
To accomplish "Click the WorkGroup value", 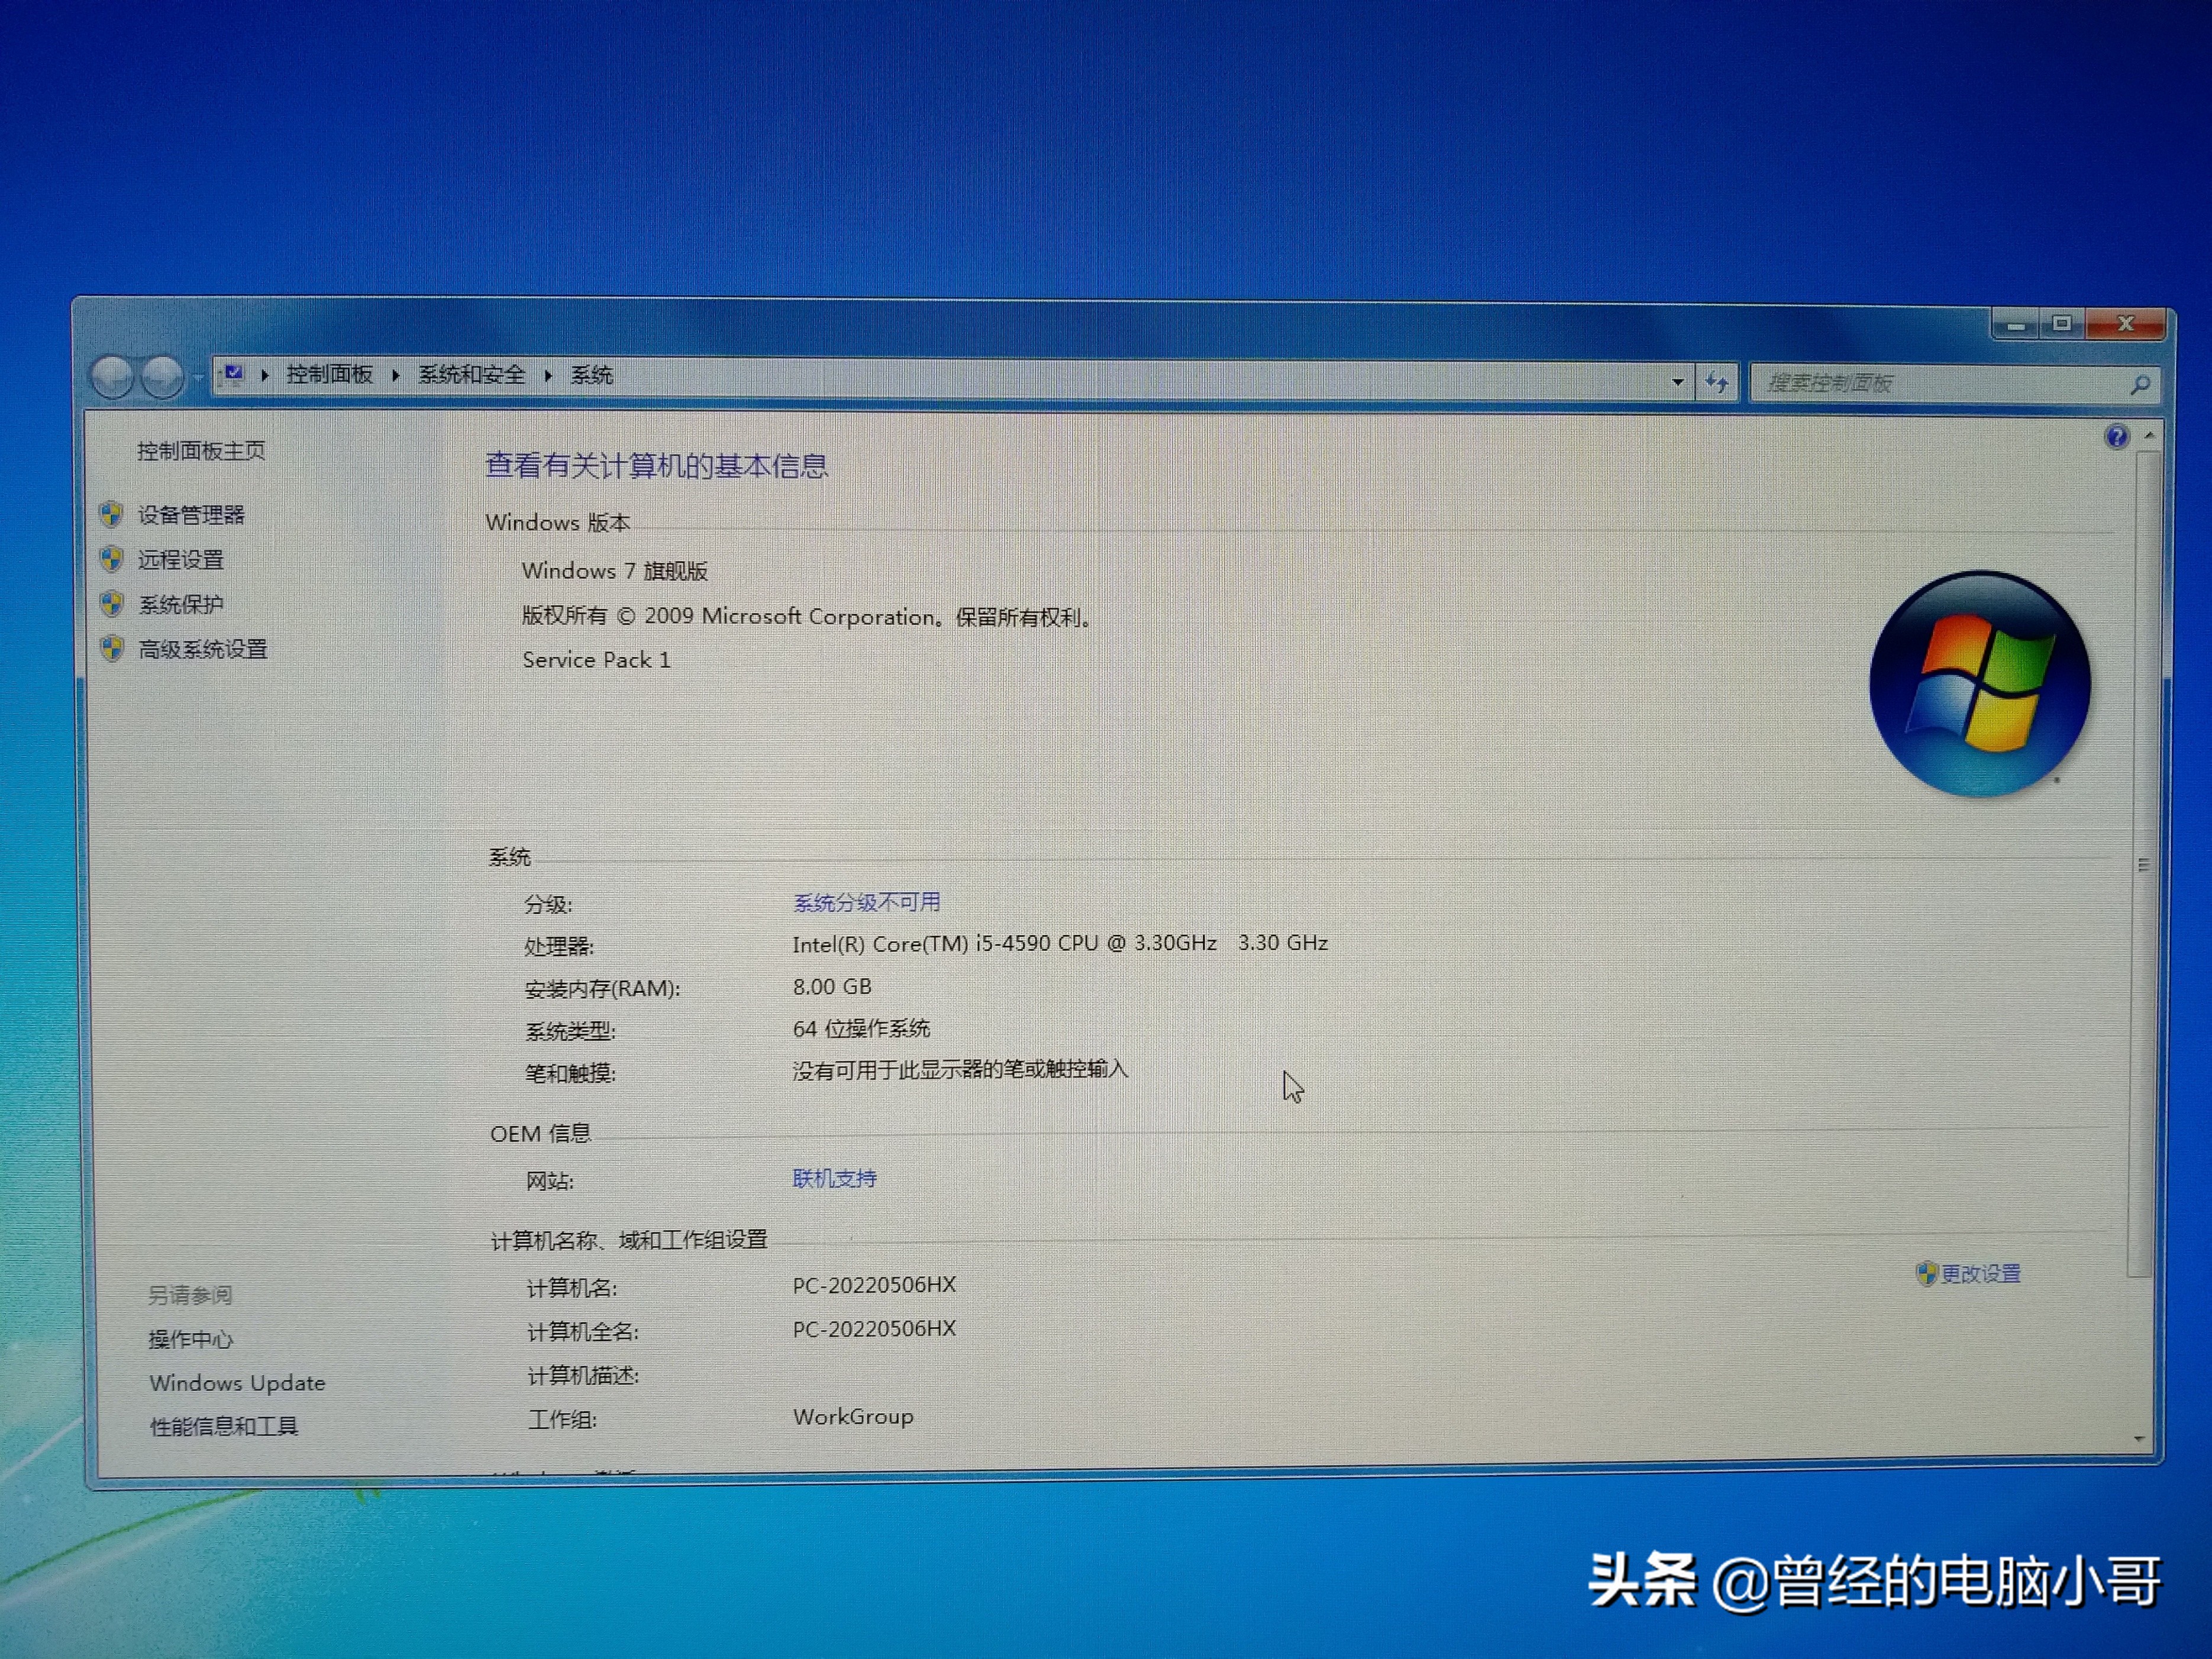I will click(x=853, y=1417).
